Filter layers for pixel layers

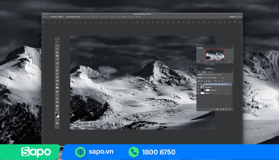[209, 75]
